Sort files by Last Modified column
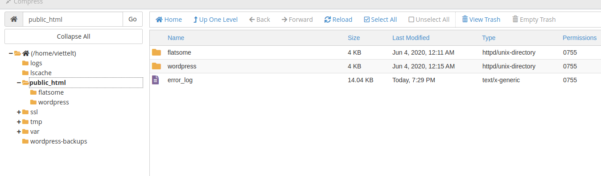The height and width of the screenshot is (176, 601). point(411,38)
